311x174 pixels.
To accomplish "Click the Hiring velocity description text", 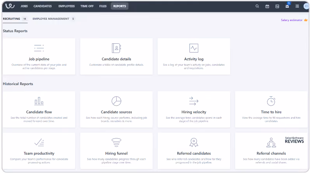I will [194, 119].
